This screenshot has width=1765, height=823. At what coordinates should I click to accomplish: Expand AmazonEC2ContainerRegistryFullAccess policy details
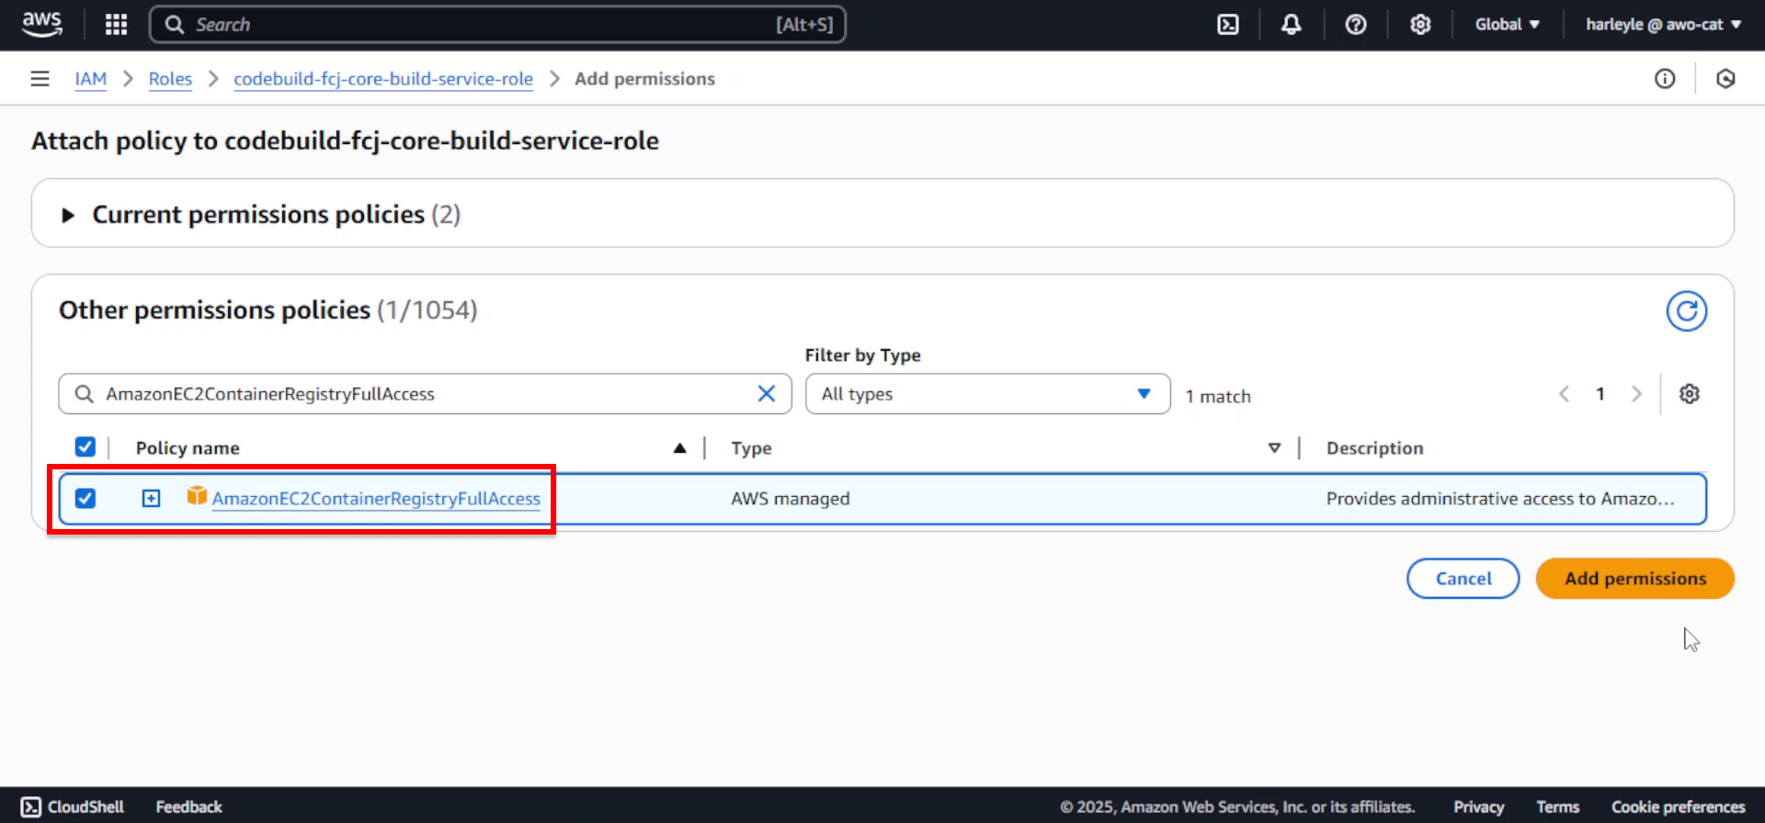151,498
